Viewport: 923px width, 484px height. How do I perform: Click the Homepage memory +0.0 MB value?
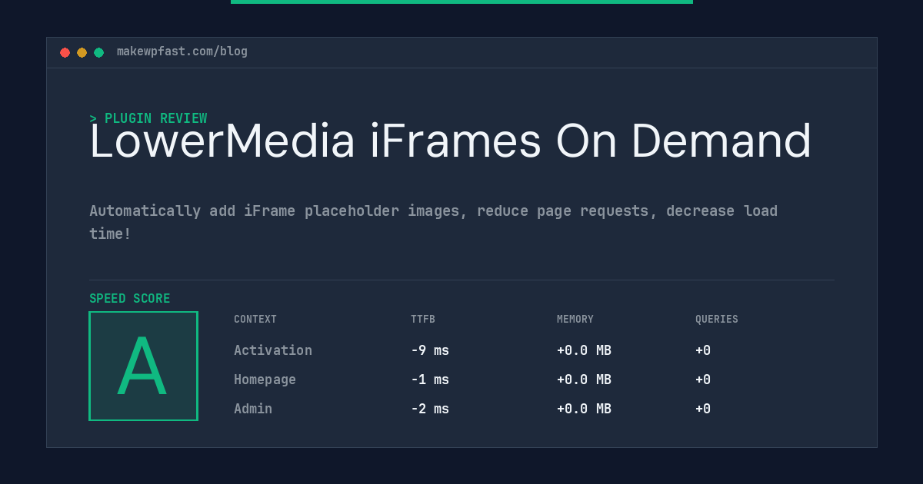coord(585,380)
